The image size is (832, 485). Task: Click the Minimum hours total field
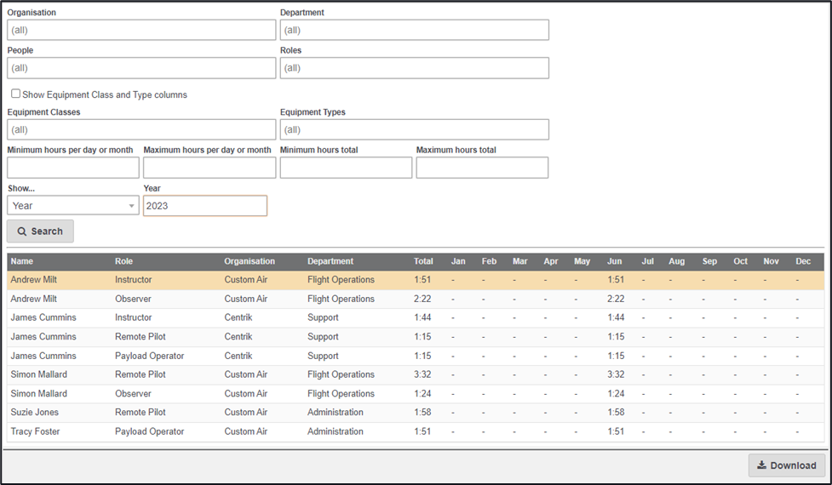click(x=346, y=168)
